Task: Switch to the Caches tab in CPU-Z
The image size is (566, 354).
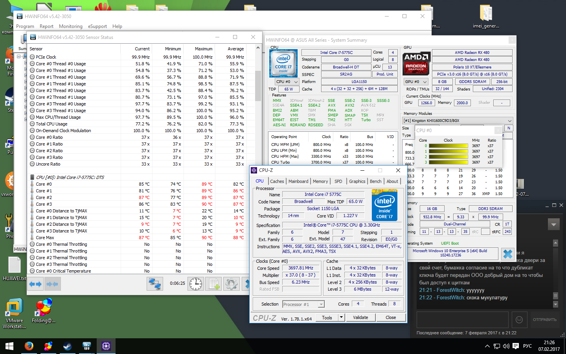Action: [277, 181]
